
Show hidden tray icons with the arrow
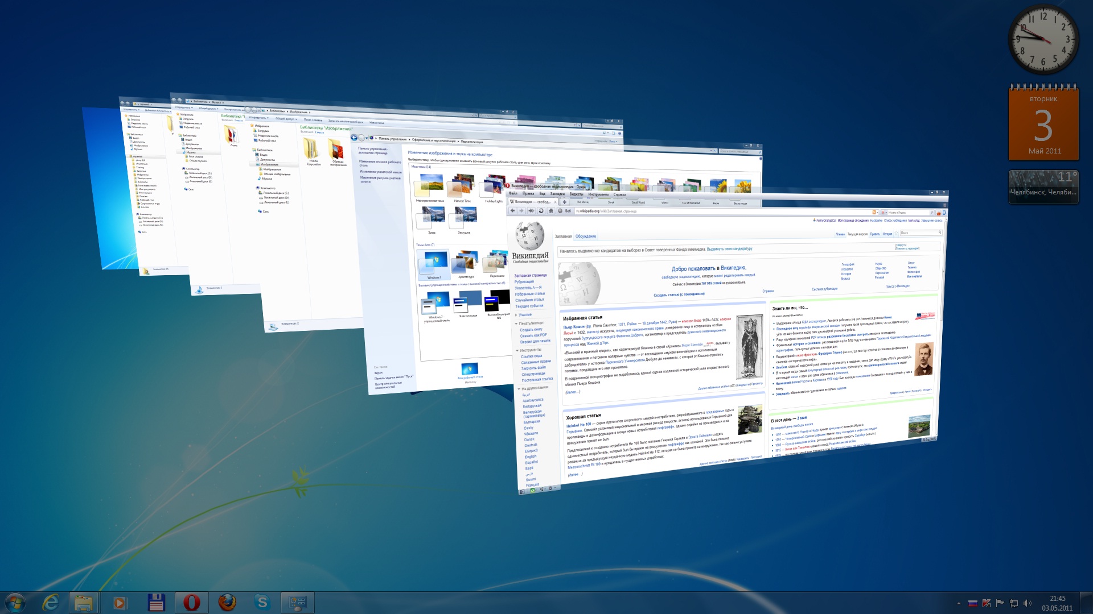(x=959, y=603)
